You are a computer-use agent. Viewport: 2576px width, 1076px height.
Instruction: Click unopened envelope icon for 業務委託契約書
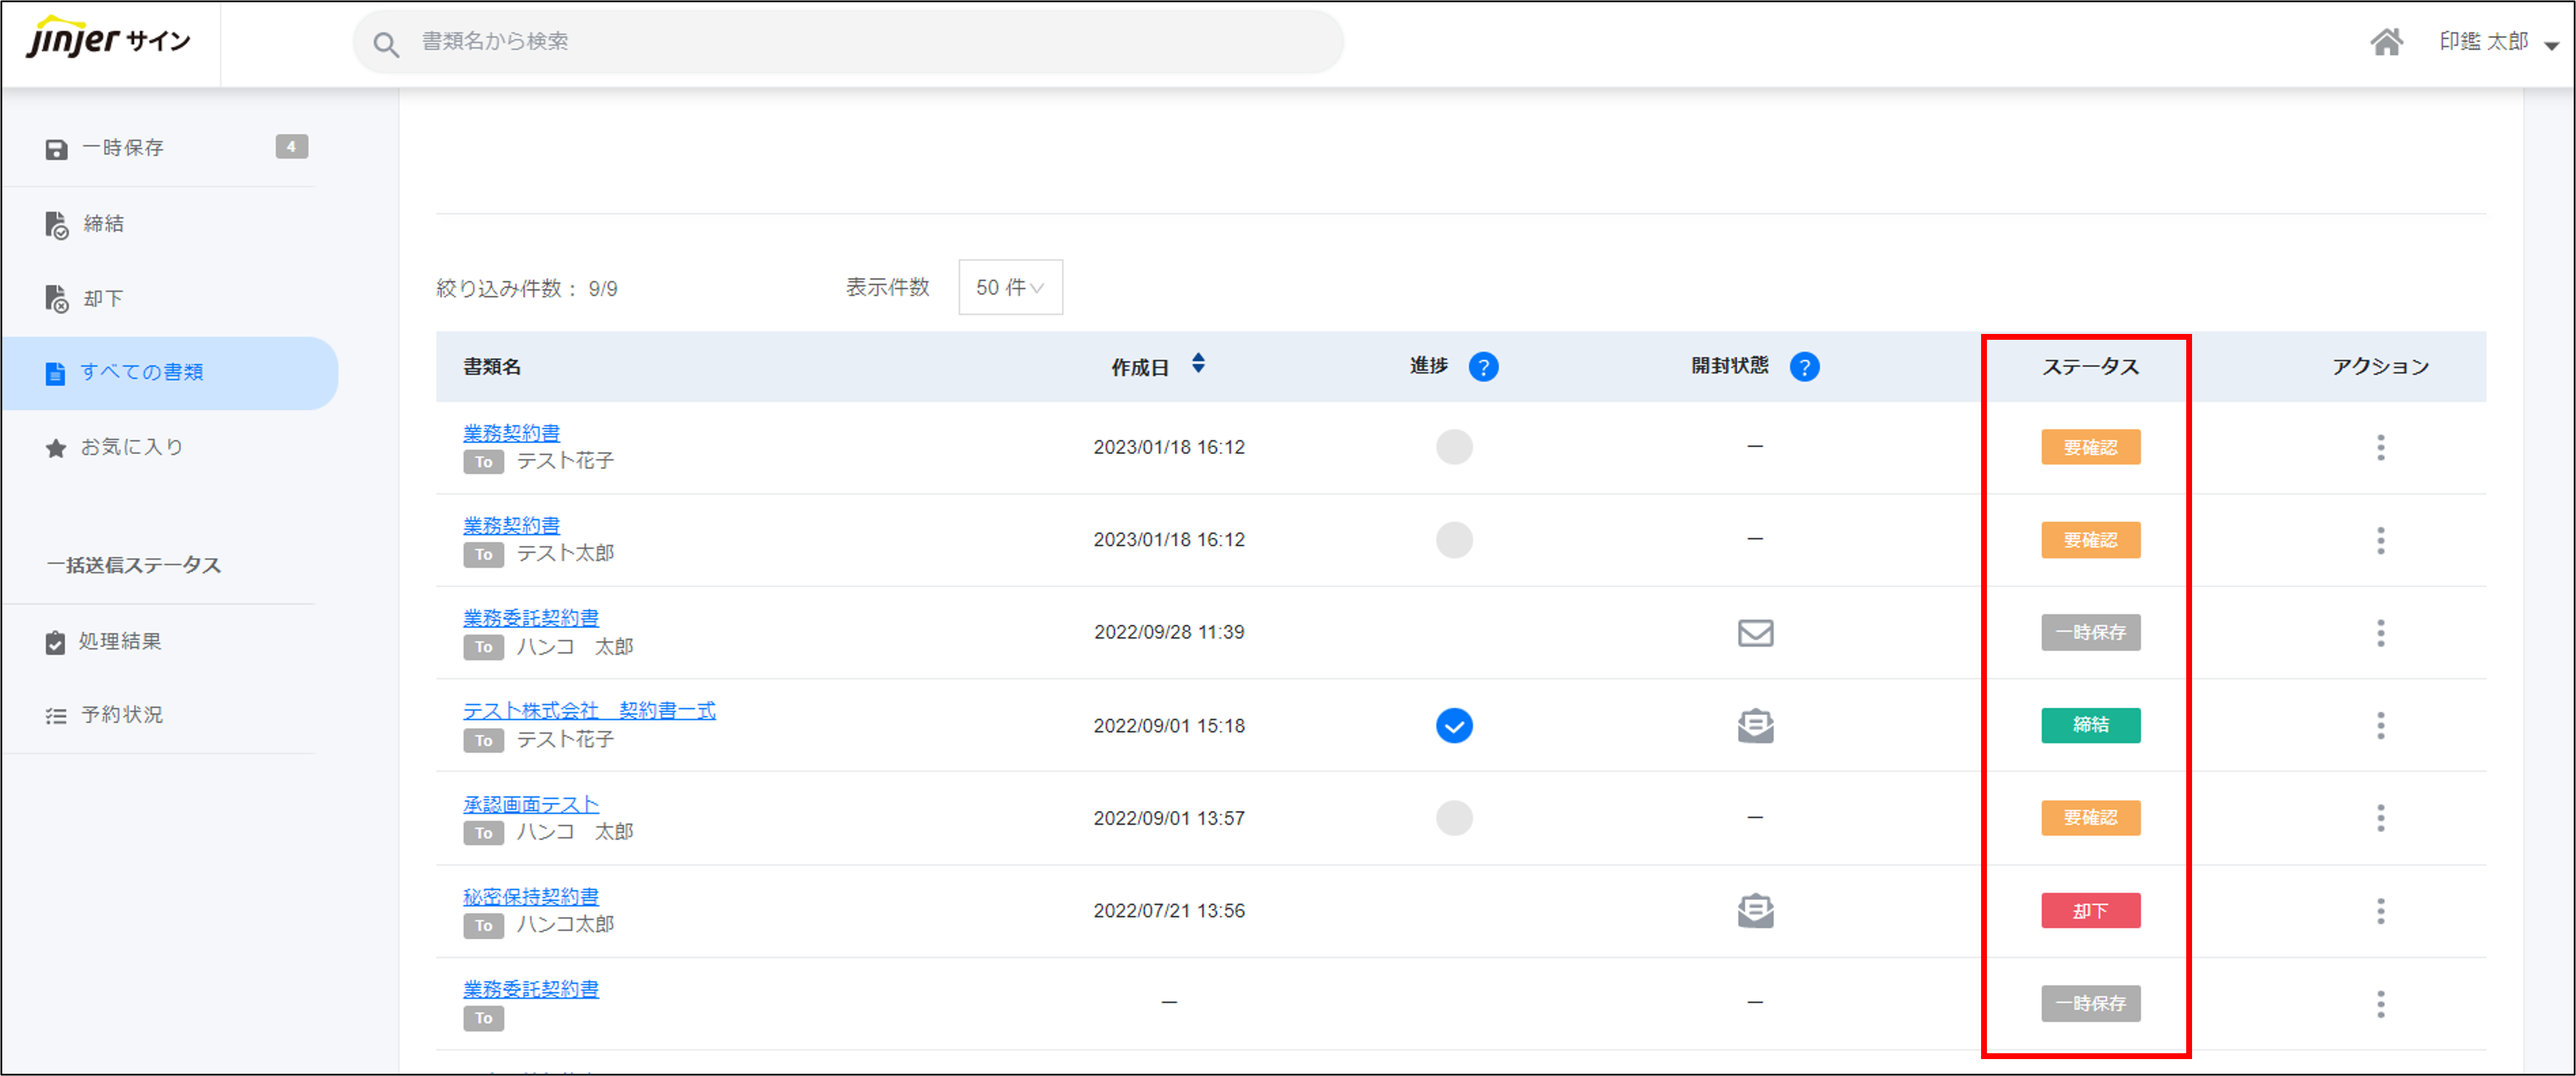[x=1755, y=632]
